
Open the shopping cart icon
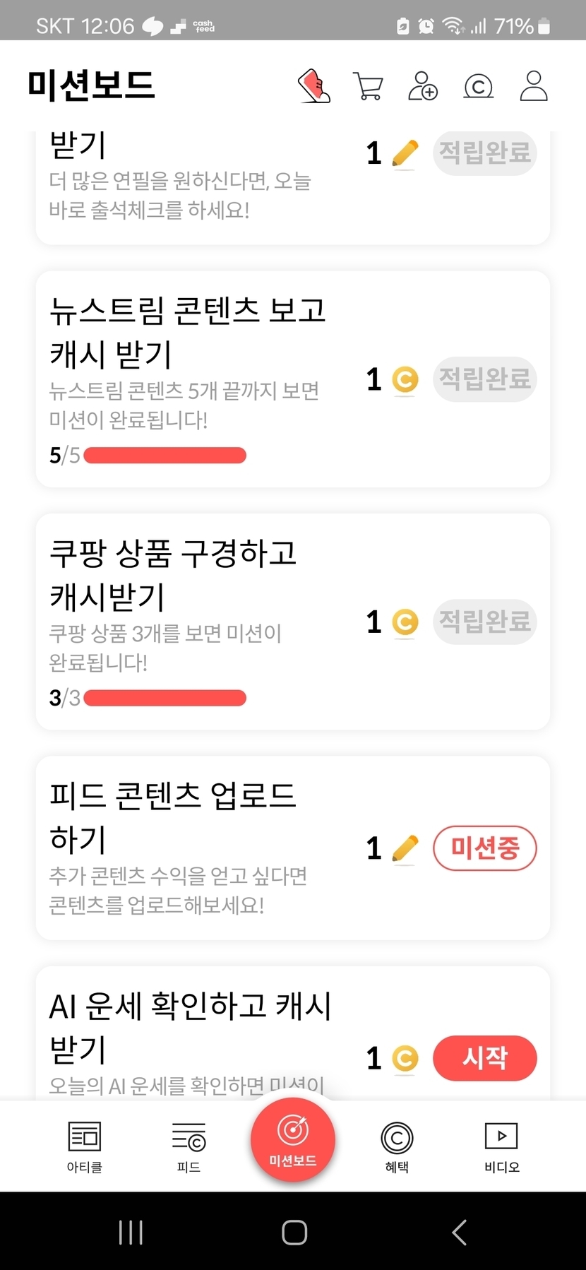click(x=368, y=87)
